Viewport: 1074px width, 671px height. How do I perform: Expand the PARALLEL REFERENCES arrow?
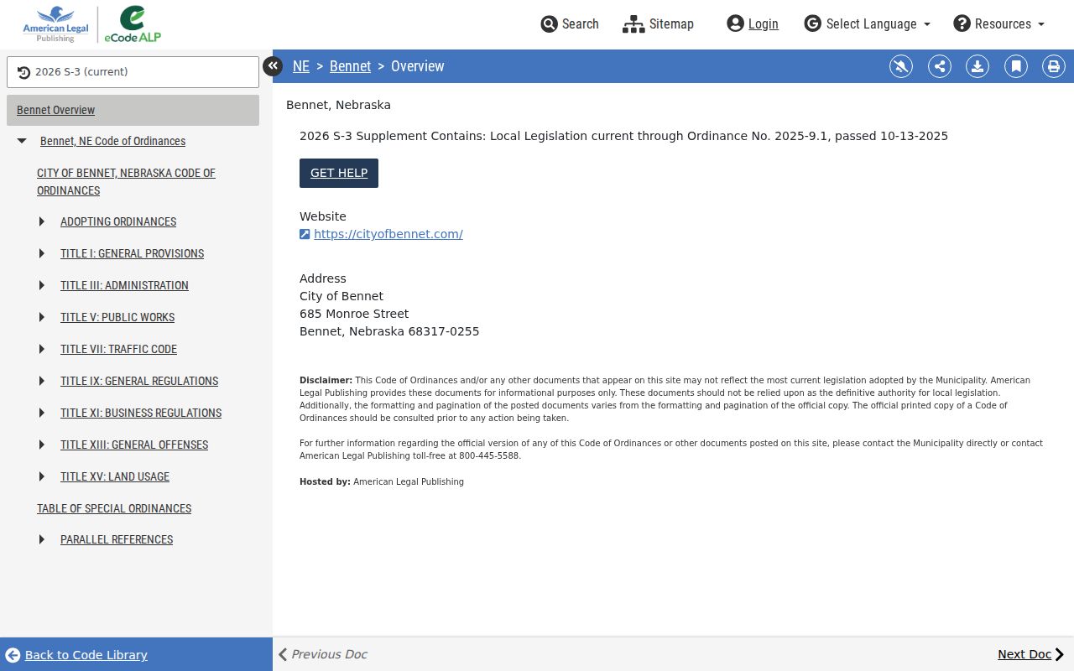point(42,539)
